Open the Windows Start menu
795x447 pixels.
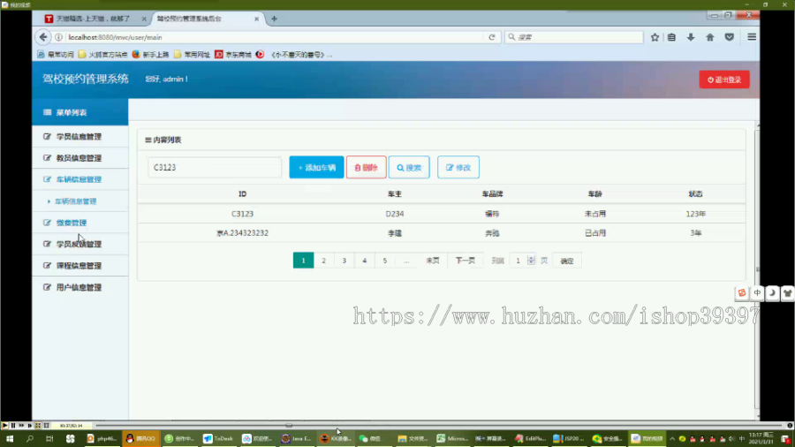[x=10, y=439]
